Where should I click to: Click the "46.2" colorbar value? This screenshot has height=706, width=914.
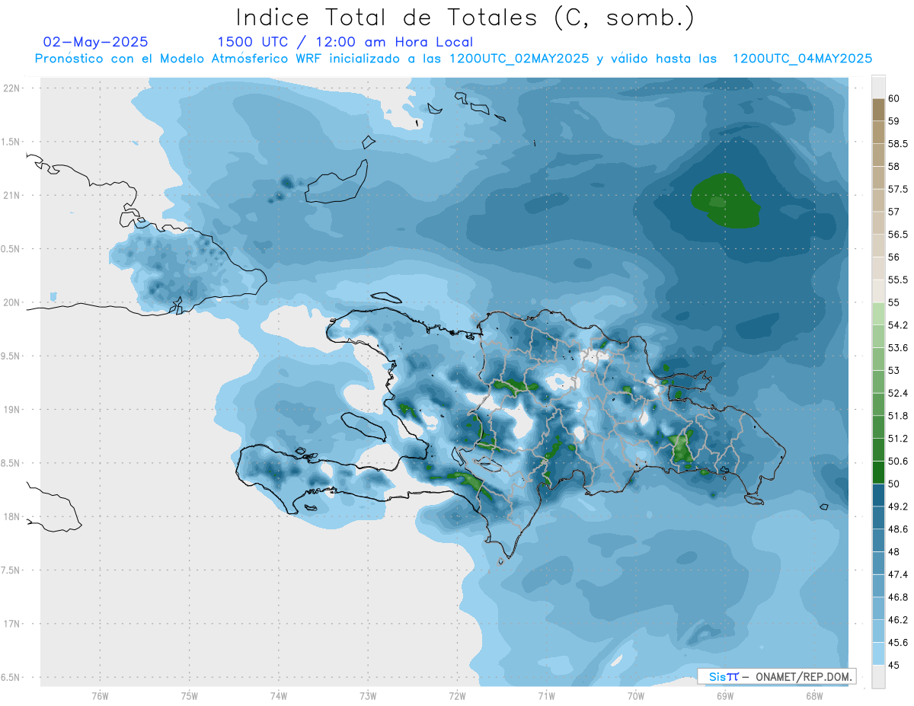(x=898, y=620)
